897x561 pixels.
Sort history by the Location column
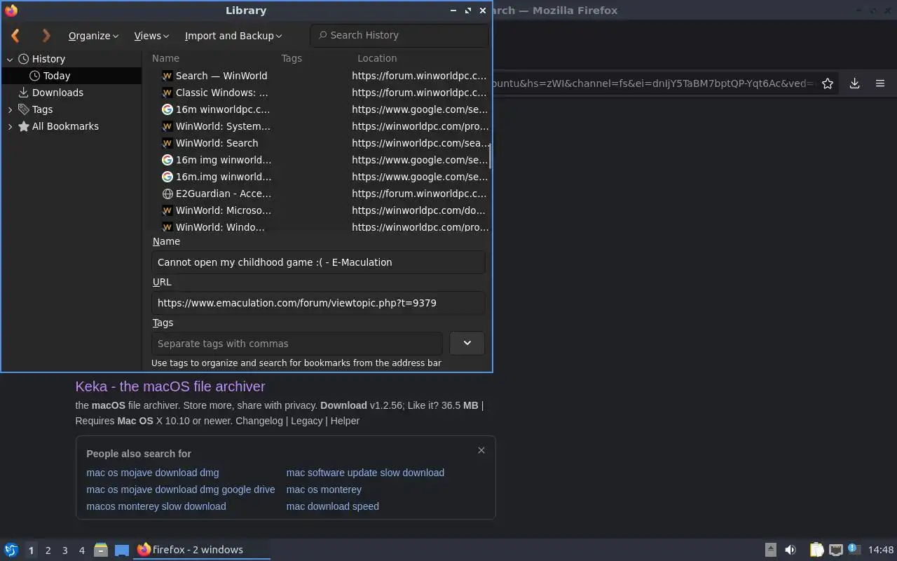(377, 58)
